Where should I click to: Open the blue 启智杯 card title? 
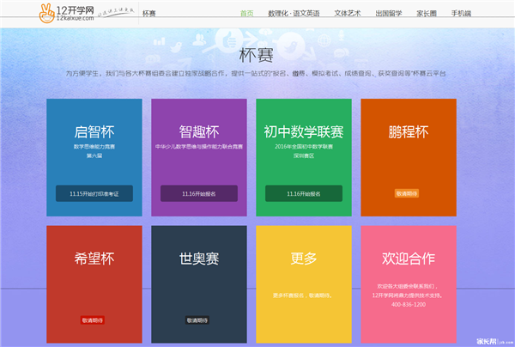(x=94, y=132)
